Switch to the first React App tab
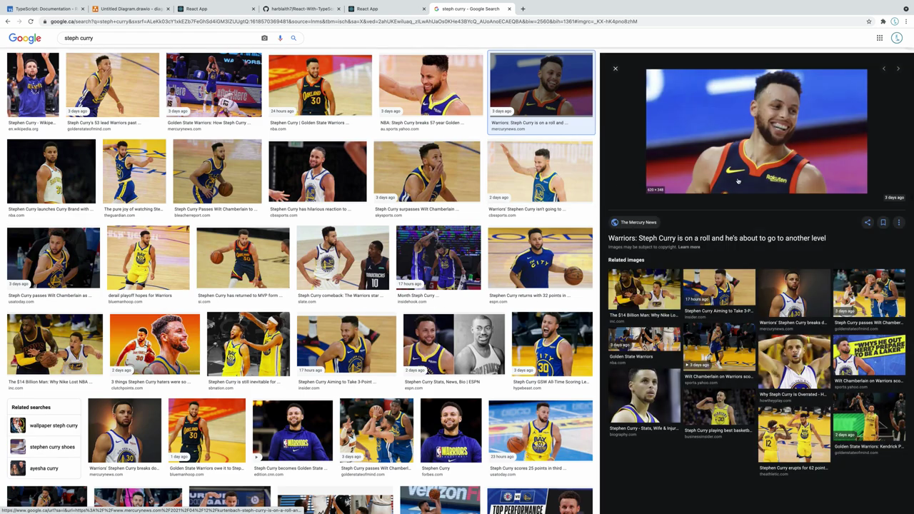This screenshot has height=514, width=914. coord(216,9)
